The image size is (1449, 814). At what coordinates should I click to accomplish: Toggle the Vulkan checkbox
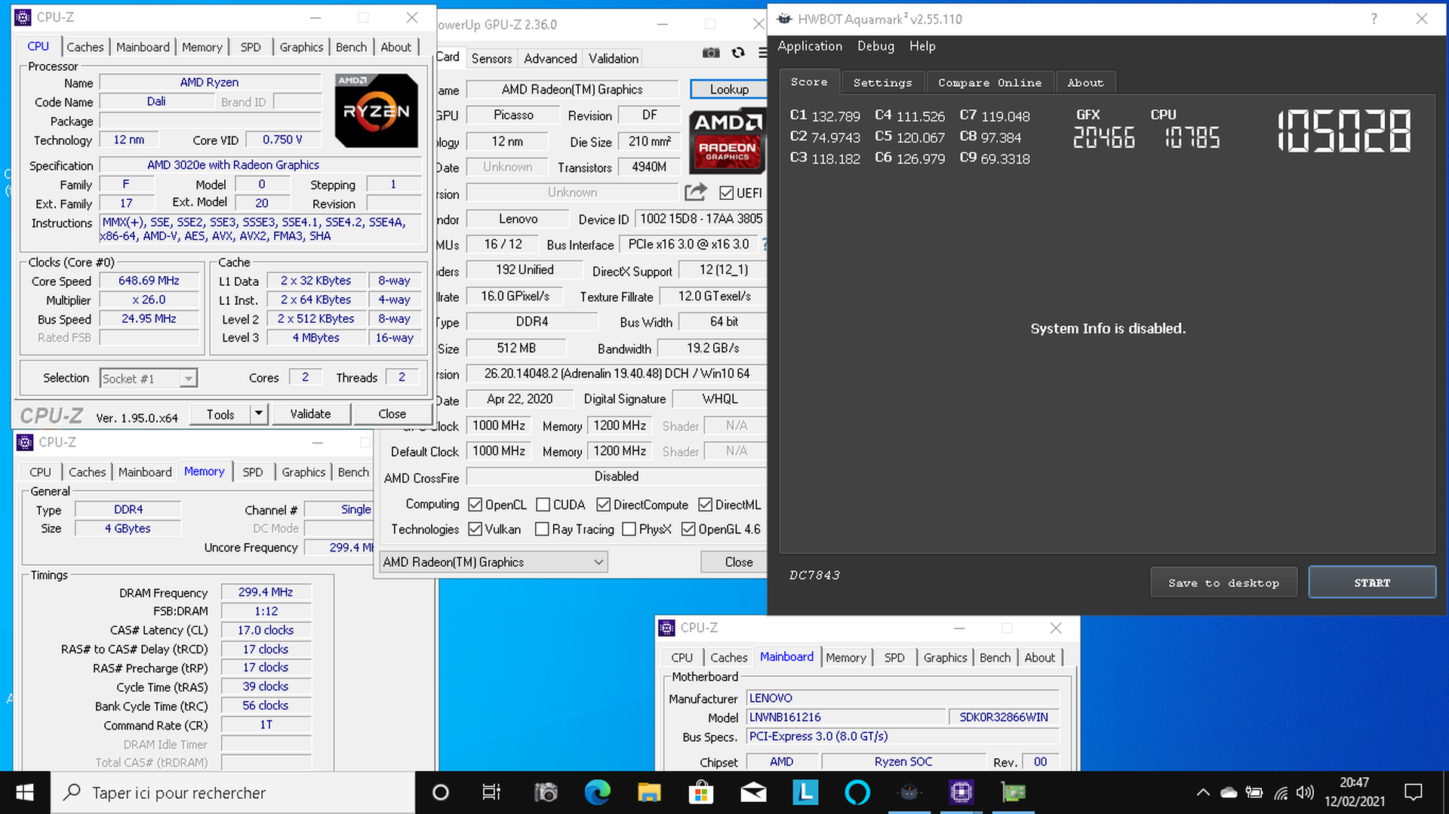[x=475, y=530]
